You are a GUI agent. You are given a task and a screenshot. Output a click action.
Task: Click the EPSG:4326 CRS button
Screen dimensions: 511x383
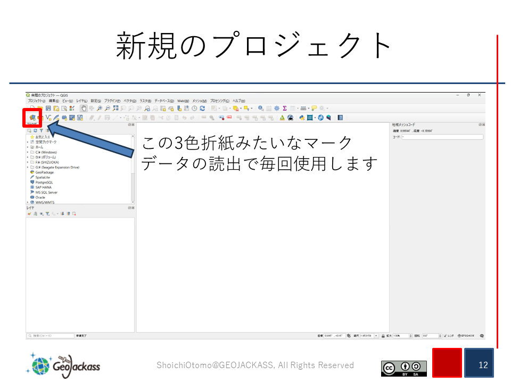[467, 336]
